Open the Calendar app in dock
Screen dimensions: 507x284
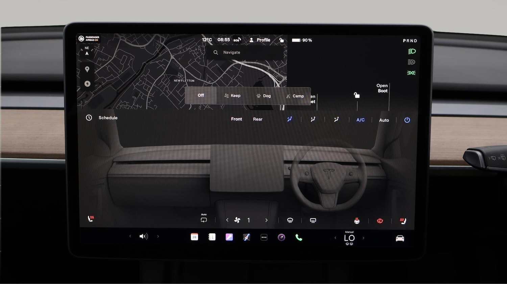[194, 237]
